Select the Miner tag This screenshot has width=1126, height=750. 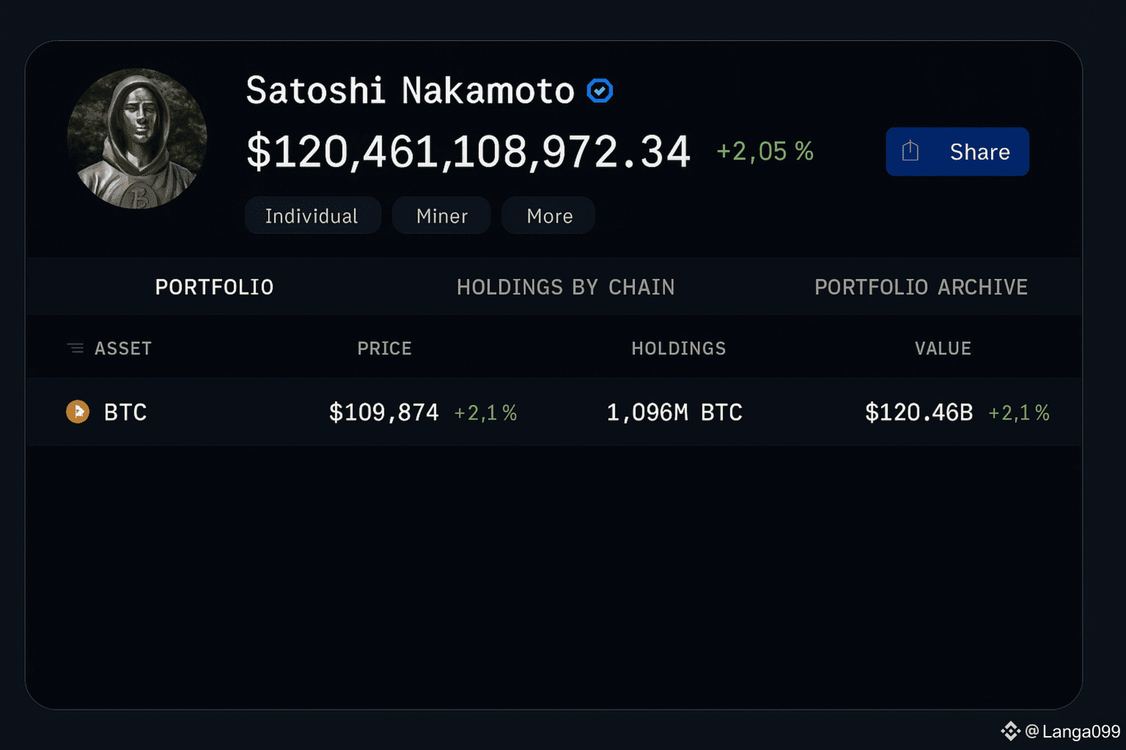coord(441,215)
